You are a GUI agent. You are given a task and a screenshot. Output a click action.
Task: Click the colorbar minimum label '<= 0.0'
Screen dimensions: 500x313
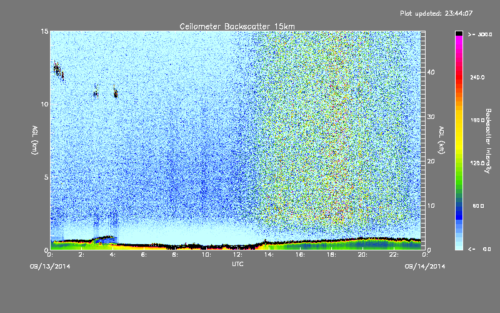(x=479, y=249)
